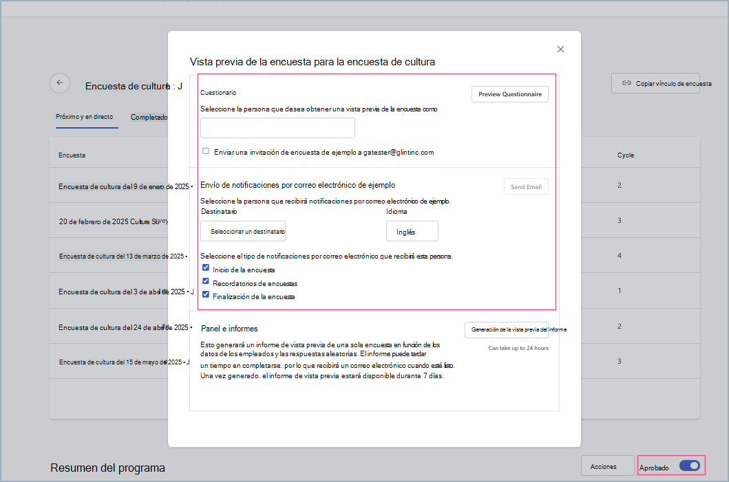This screenshot has height=482, width=729.
Task: Uncheck Finalización de la encuesta
Action: coord(206,295)
